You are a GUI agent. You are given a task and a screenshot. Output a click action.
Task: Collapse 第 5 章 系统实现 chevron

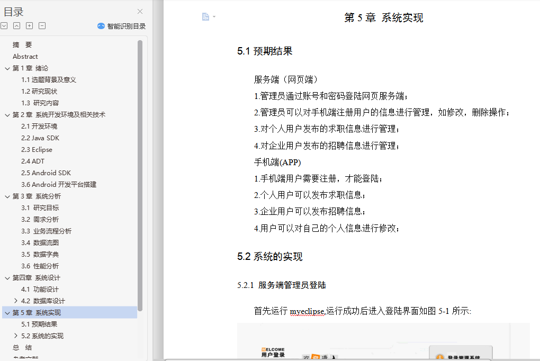click(7, 313)
